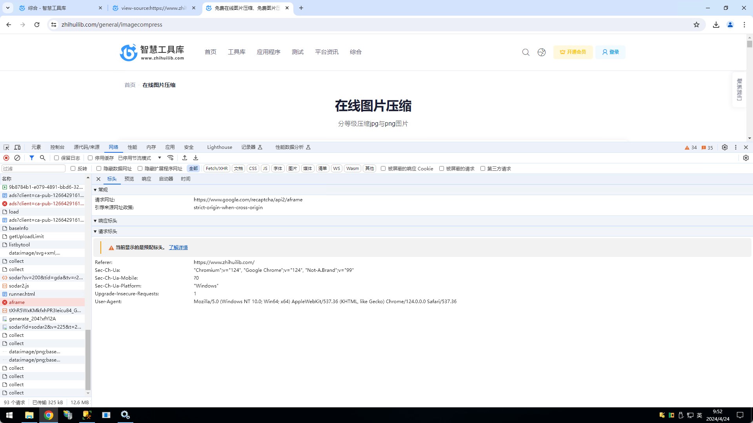The height and width of the screenshot is (423, 753).
Task: Click the export HAR download icon
Action: [196, 158]
